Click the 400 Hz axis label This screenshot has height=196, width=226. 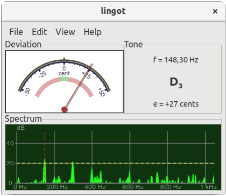click(95, 187)
